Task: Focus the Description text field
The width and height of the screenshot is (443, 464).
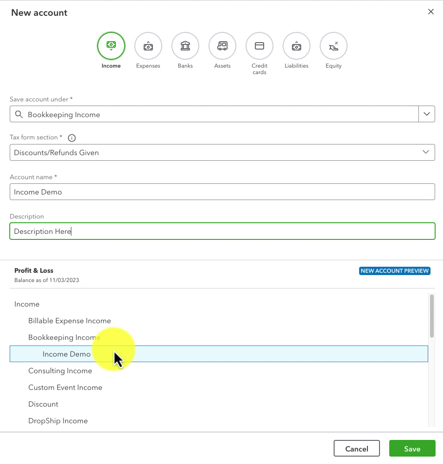Action: (222, 231)
